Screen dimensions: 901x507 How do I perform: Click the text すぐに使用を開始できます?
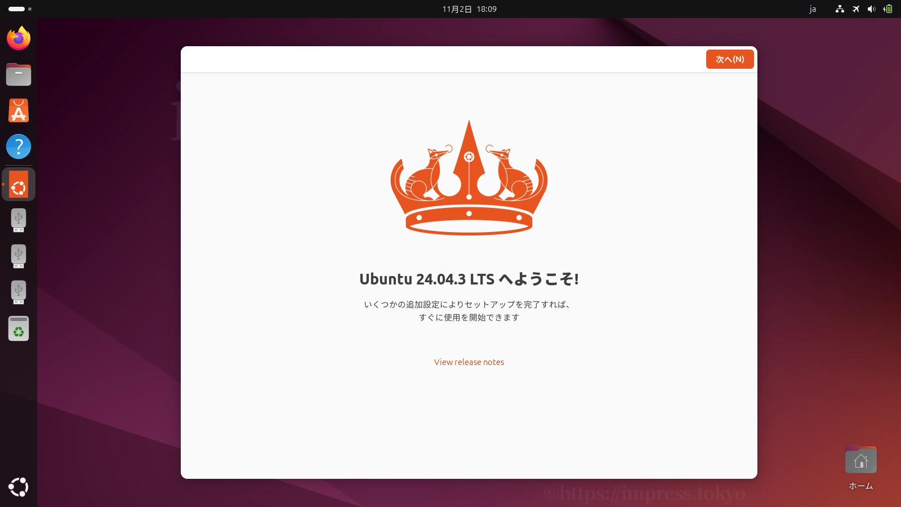469,318
